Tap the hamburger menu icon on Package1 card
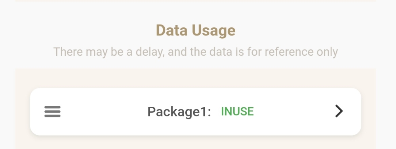Screen dimensions: 396x149 (53, 111)
